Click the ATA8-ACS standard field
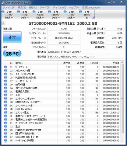This screenshot has height=146, width=127. tap(85, 52)
